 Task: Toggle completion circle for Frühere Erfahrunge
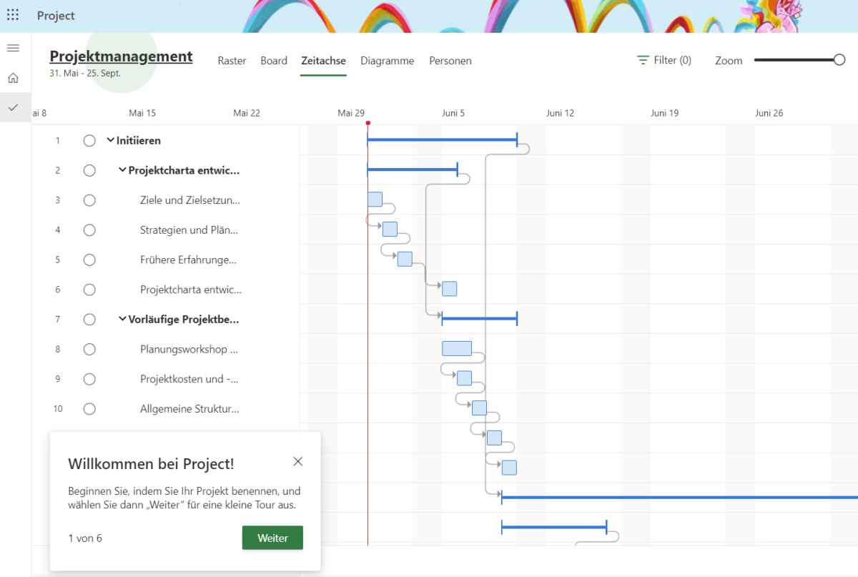(x=89, y=260)
